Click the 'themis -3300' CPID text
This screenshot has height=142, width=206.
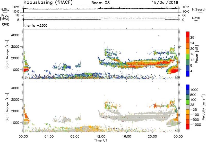pos(36,25)
